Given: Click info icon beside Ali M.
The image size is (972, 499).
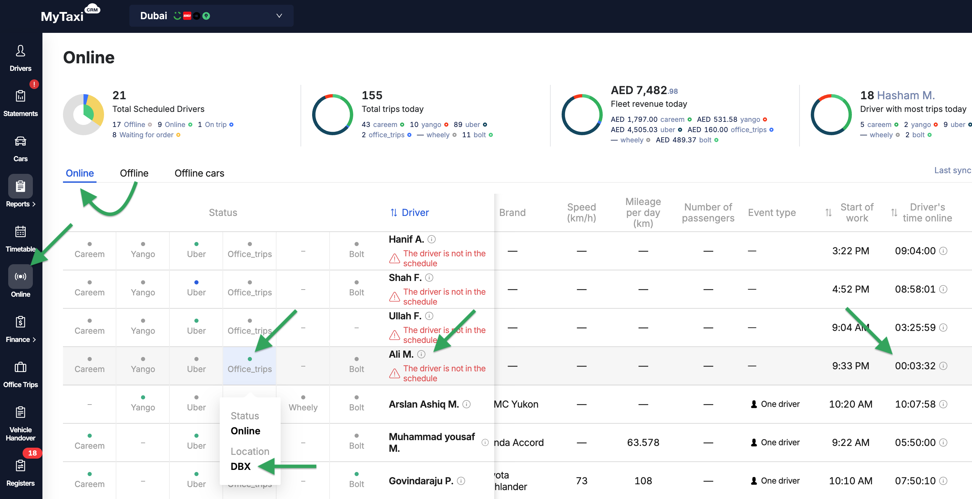Looking at the screenshot, I should pyautogui.click(x=421, y=354).
